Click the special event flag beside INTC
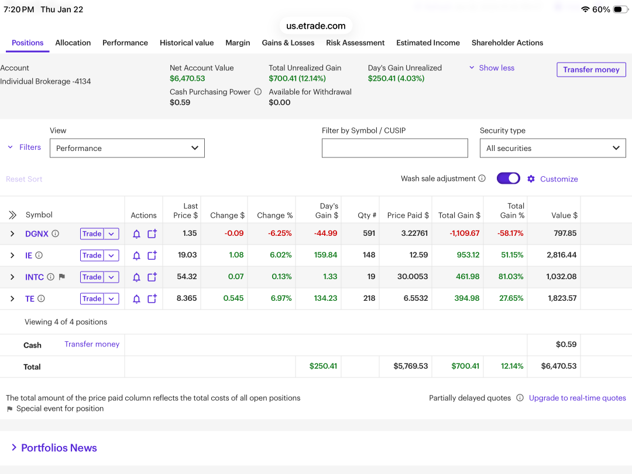This screenshot has width=632, height=474. 62,277
